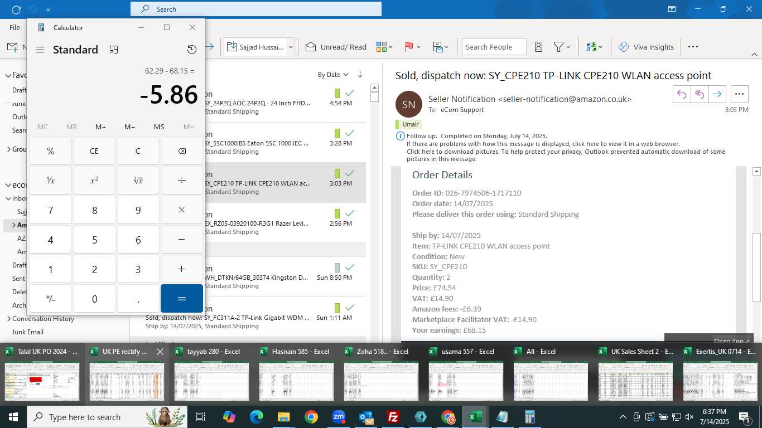Open Microsoft Edge from the taskbar
Viewport: 762px width, 428px height.
pos(256,417)
